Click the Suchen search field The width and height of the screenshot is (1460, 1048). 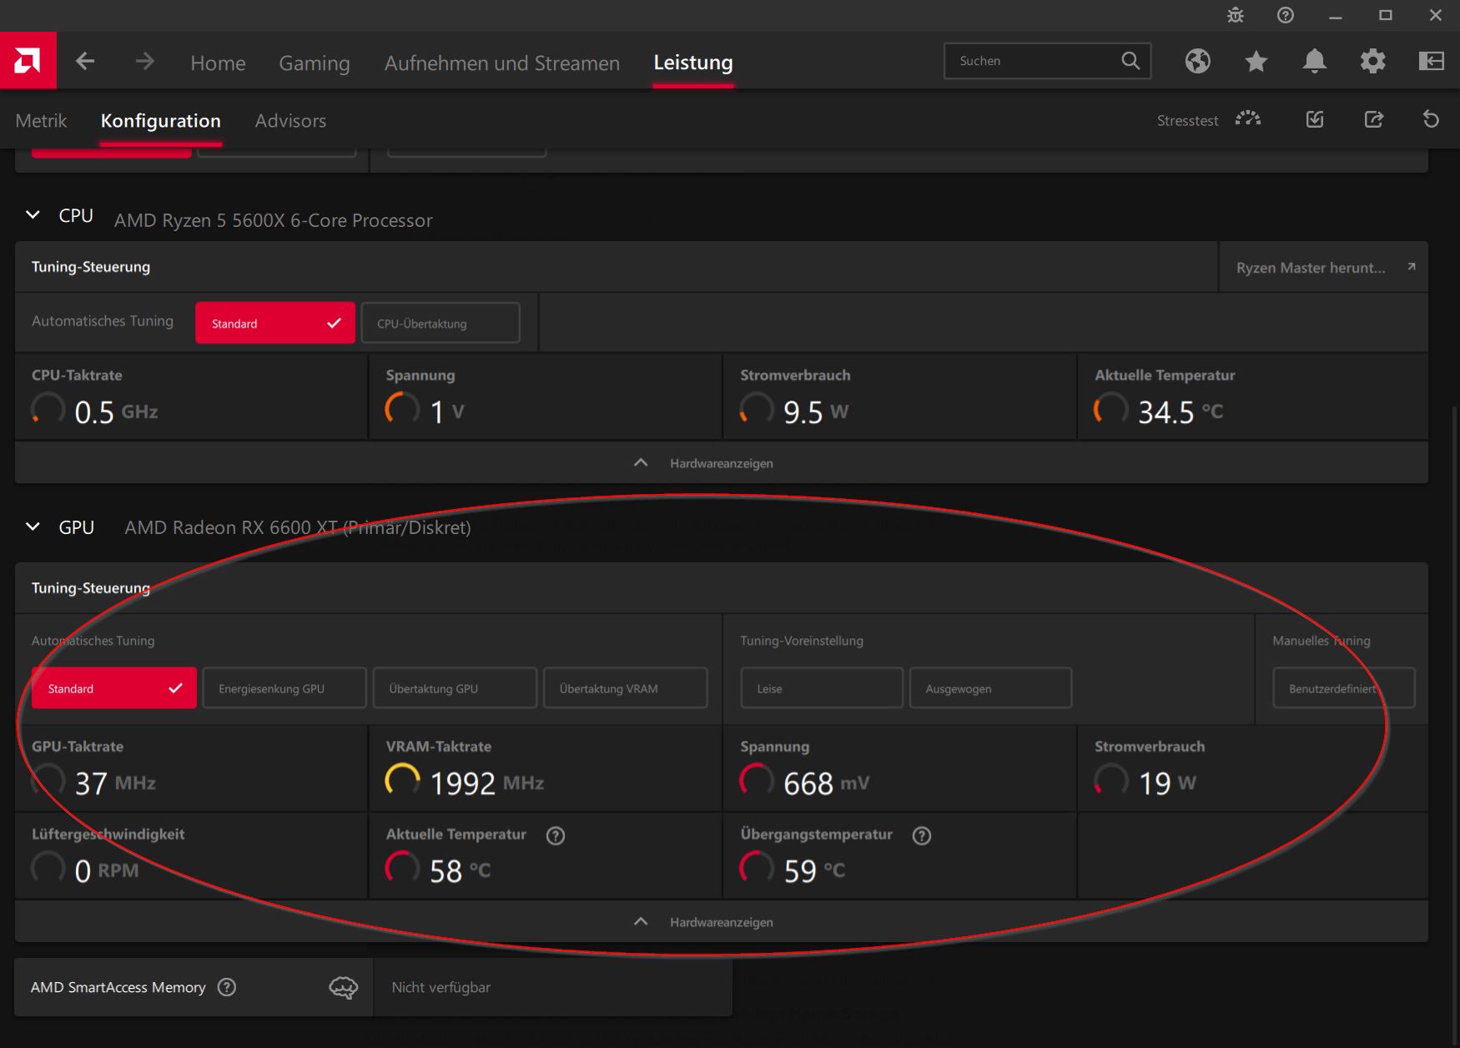click(x=1035, y=61)
